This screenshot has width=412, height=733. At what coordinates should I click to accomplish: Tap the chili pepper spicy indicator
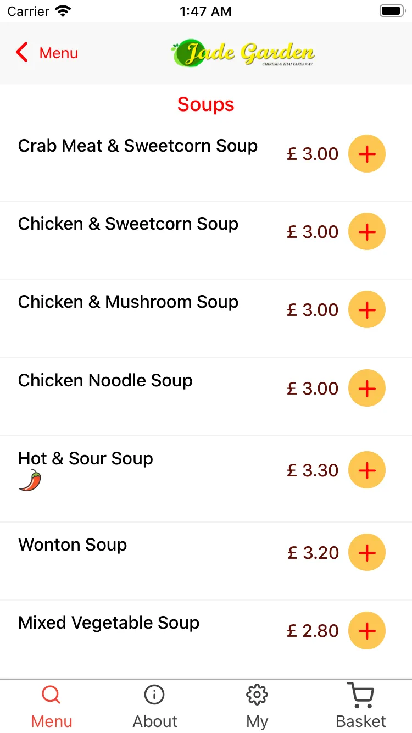click(30, 481)
